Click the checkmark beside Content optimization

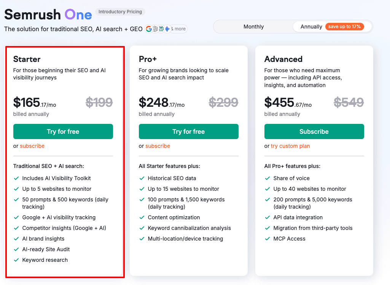142,217
